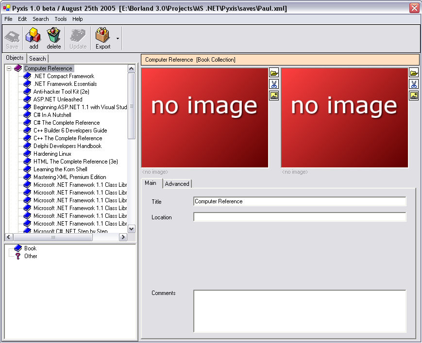This screenshot has width=422, height=343.
Task: Click tree scrollbar down arrow
Action: 131,229
